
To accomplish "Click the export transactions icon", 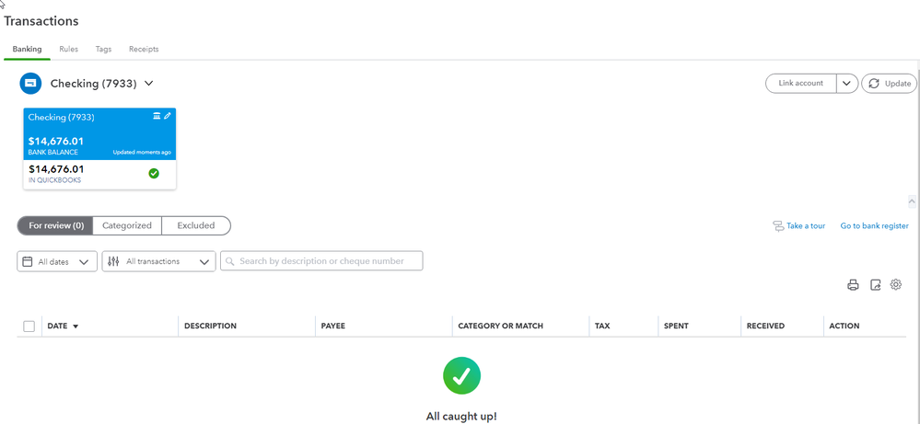I will (876, 285).
